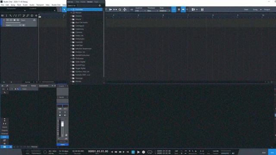The image size is (276, 155).
Task: Show the Mix view button
Action: click(x=272, y=152)
